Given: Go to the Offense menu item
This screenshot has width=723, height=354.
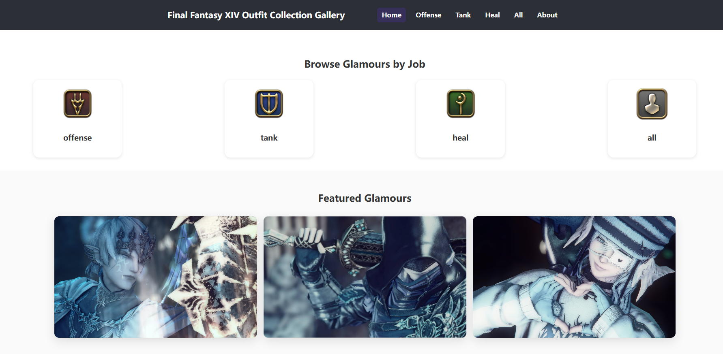Looking at the screenshot, I should point(428,15).
